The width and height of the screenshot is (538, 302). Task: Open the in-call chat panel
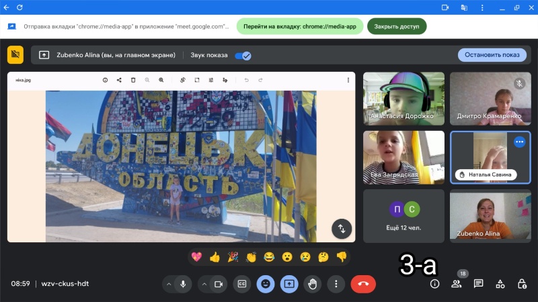(478, 284)
